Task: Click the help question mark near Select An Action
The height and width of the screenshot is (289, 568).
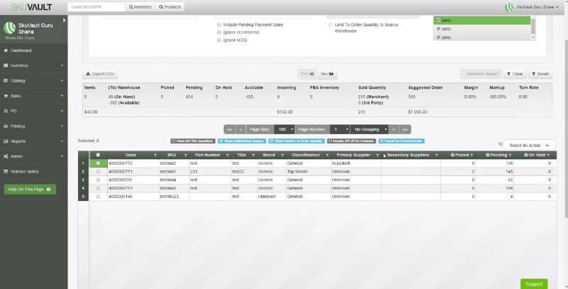Action: (500, 144)
